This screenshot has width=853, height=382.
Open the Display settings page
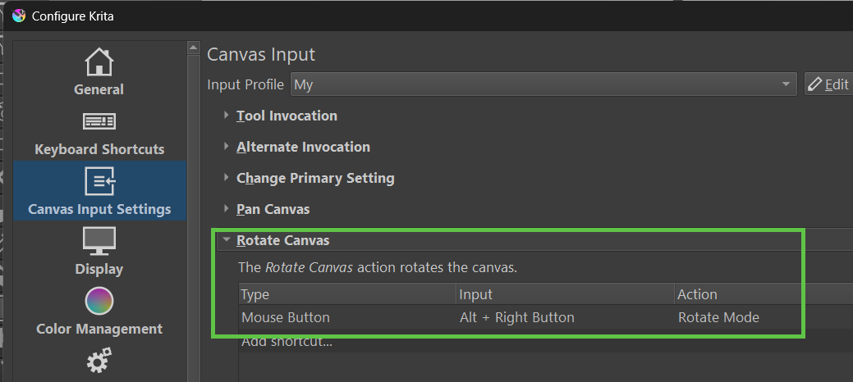tap(99, 252)
